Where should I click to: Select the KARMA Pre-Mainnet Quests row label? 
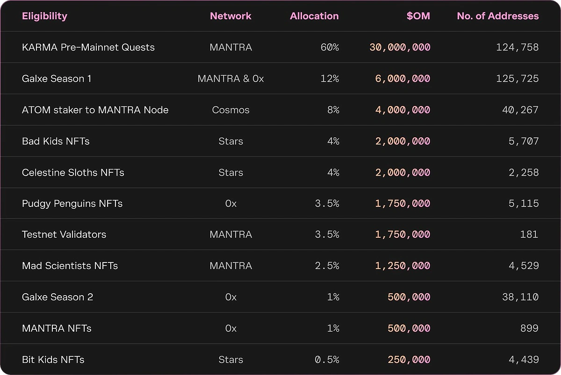click(88, 47)
